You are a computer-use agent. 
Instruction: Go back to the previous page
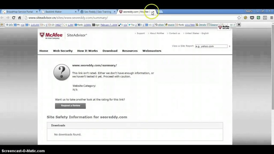2,18
